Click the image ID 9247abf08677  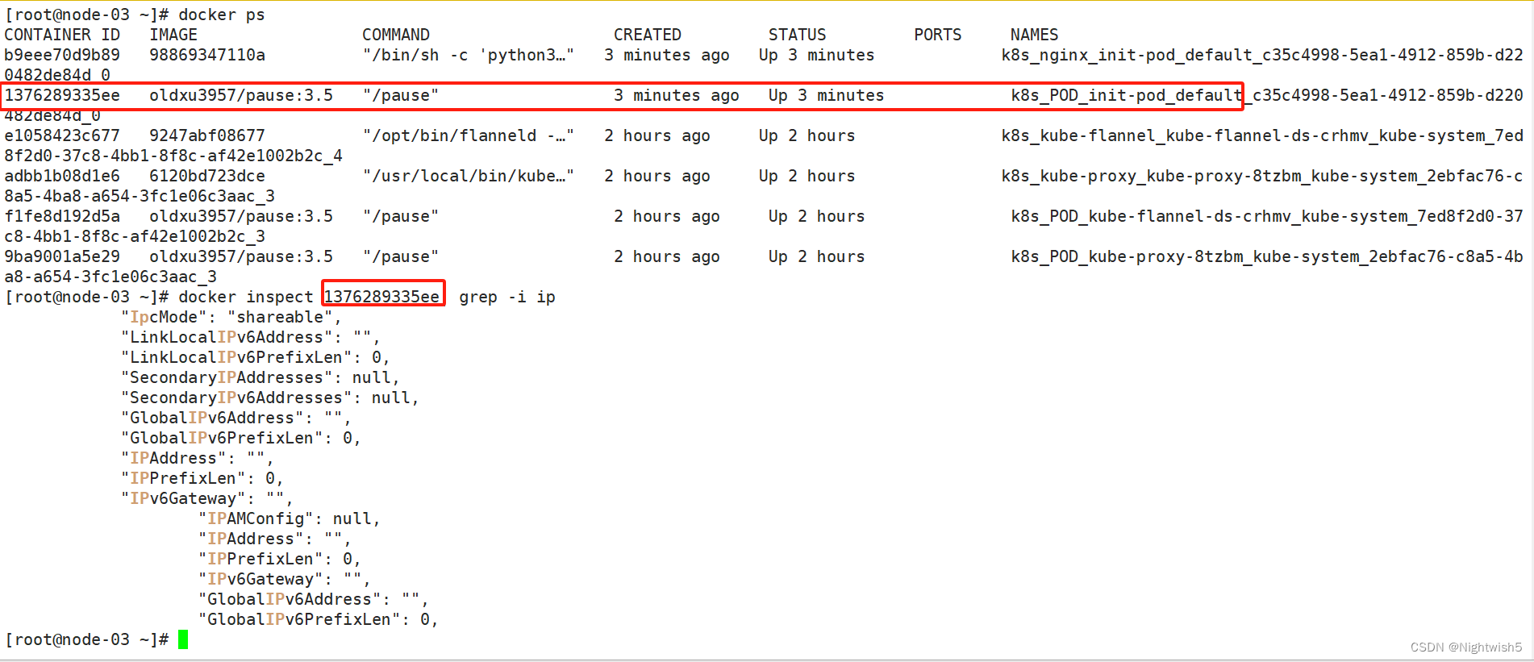click(x=207, y=135)
